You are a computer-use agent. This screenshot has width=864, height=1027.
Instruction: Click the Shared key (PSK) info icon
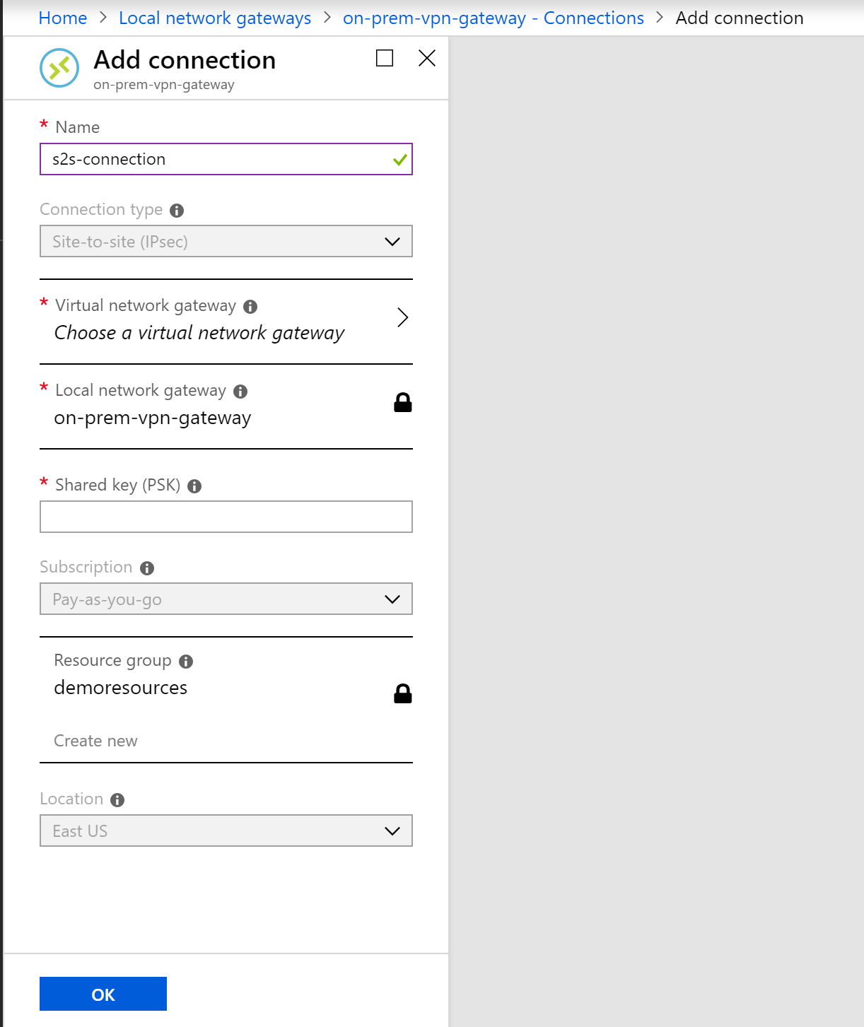196,486
